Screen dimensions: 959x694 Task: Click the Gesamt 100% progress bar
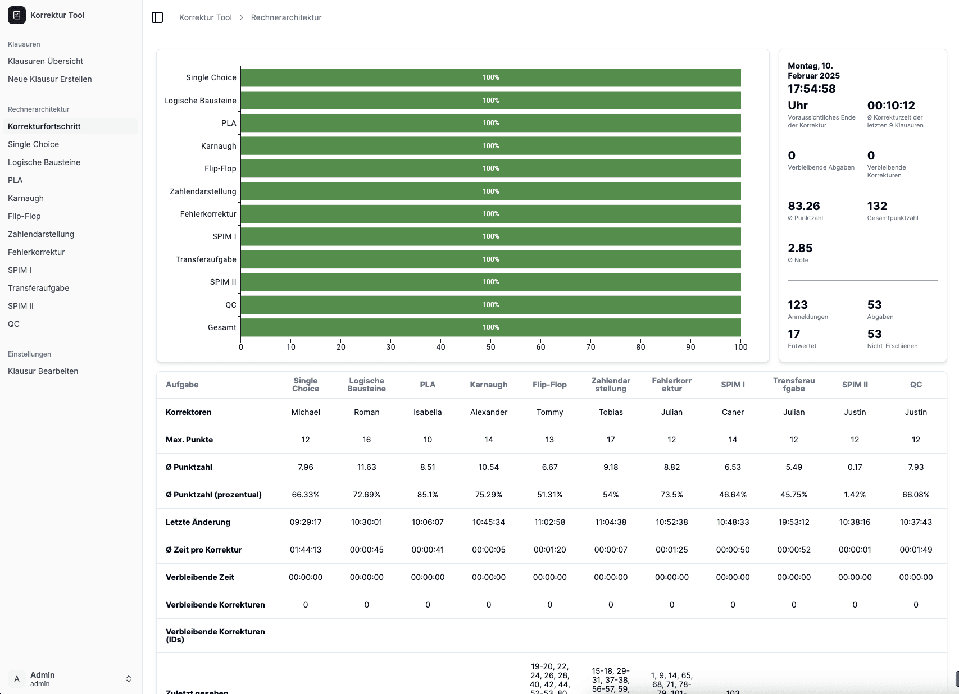point(491,327)
